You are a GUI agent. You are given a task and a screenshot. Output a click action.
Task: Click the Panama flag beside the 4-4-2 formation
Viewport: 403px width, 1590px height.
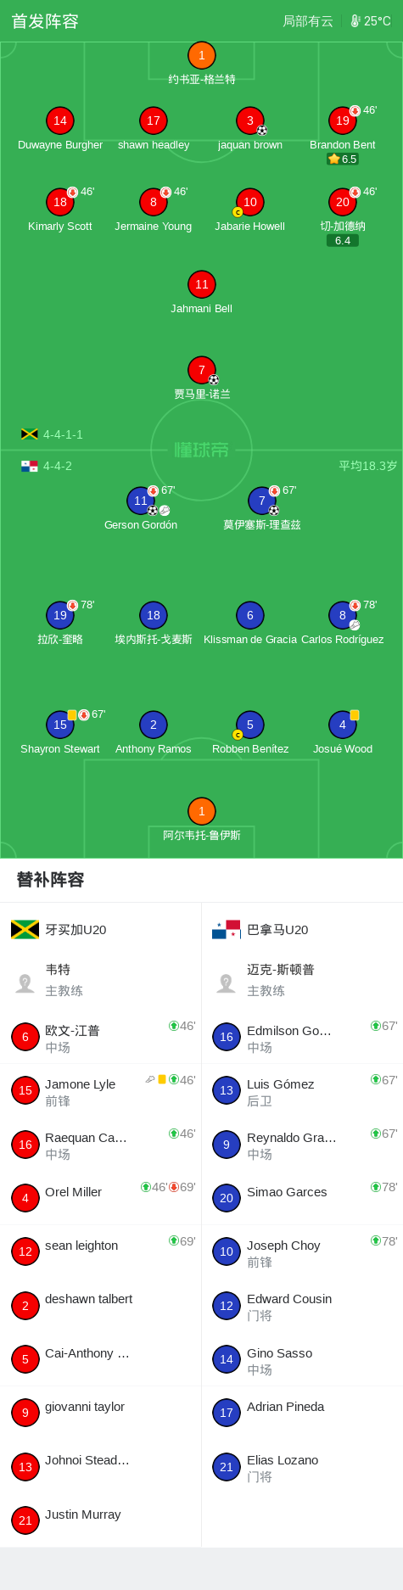coord(30,466)
